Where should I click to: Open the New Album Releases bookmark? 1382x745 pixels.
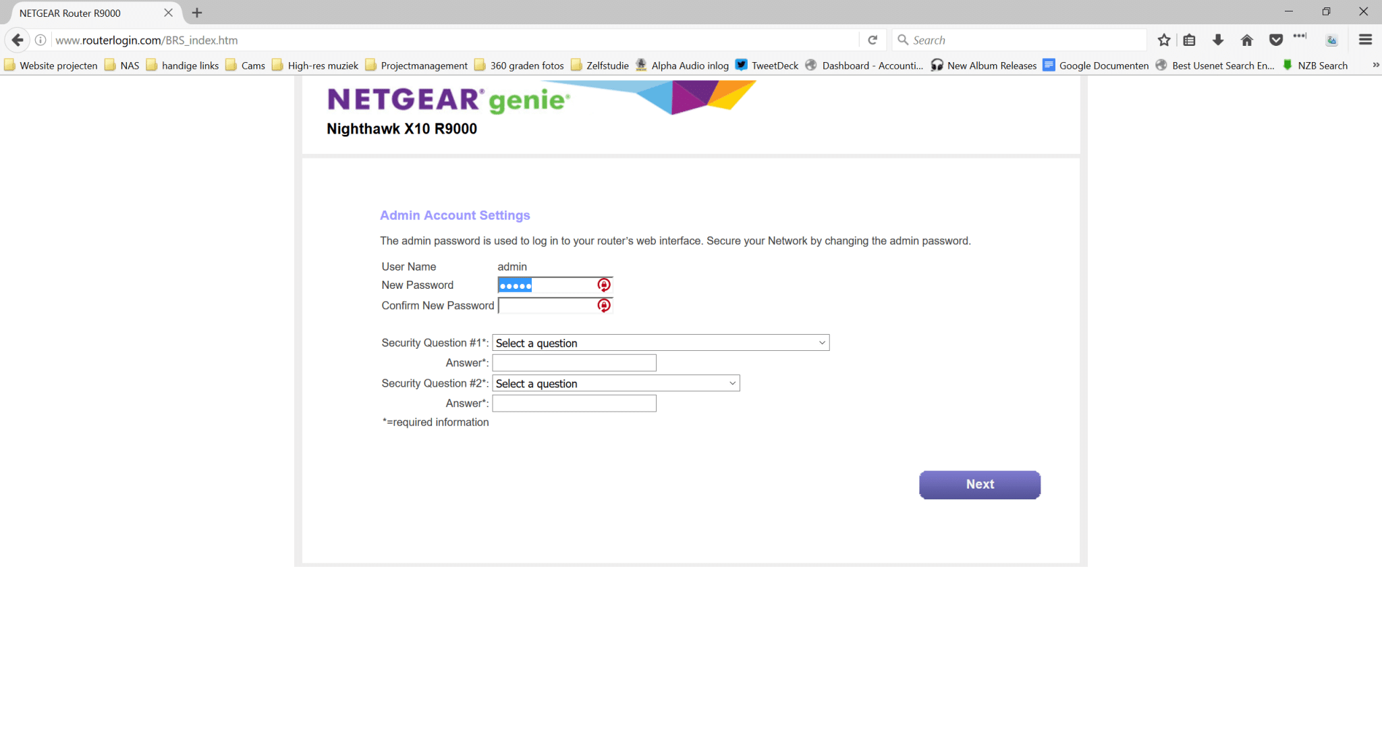(x=984, y=65)
